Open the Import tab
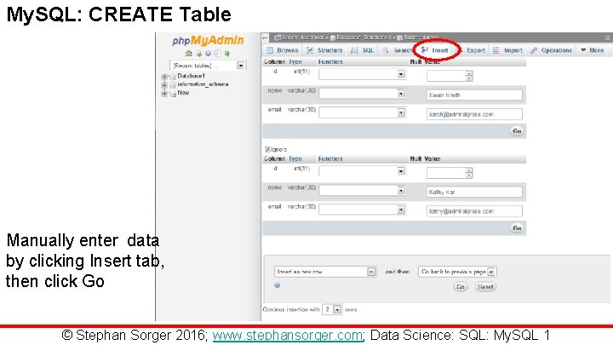Screen dimensions: 613x345 coord(507,50)
